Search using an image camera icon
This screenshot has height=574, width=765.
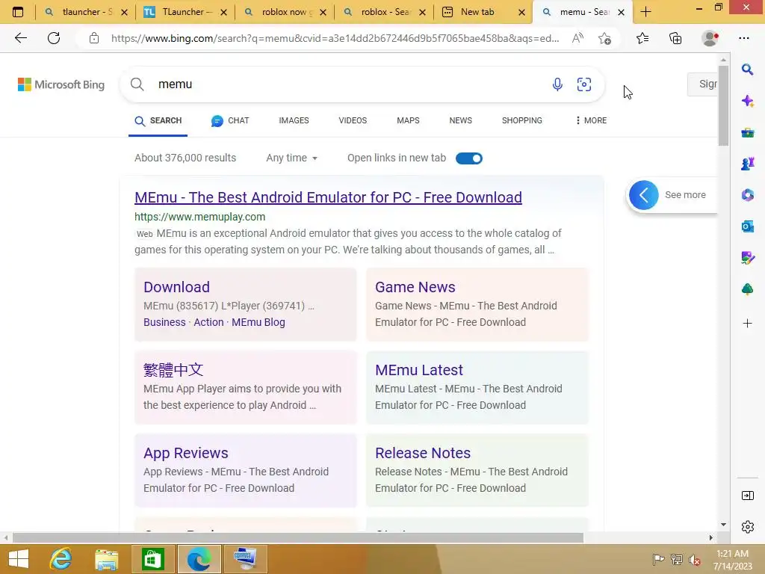click(x=584, y=84)
